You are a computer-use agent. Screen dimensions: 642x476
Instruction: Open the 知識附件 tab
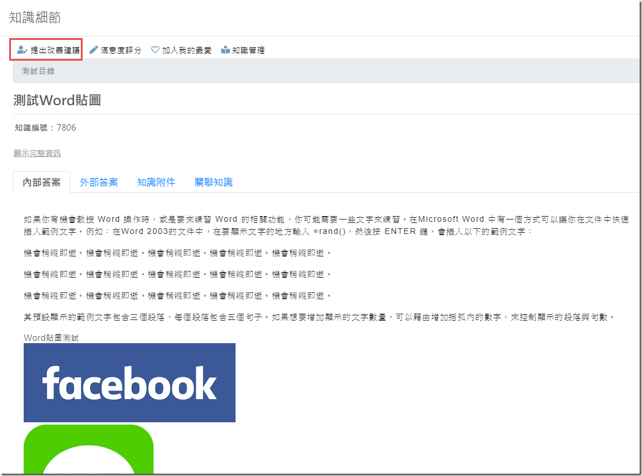(x=156, y=183)
